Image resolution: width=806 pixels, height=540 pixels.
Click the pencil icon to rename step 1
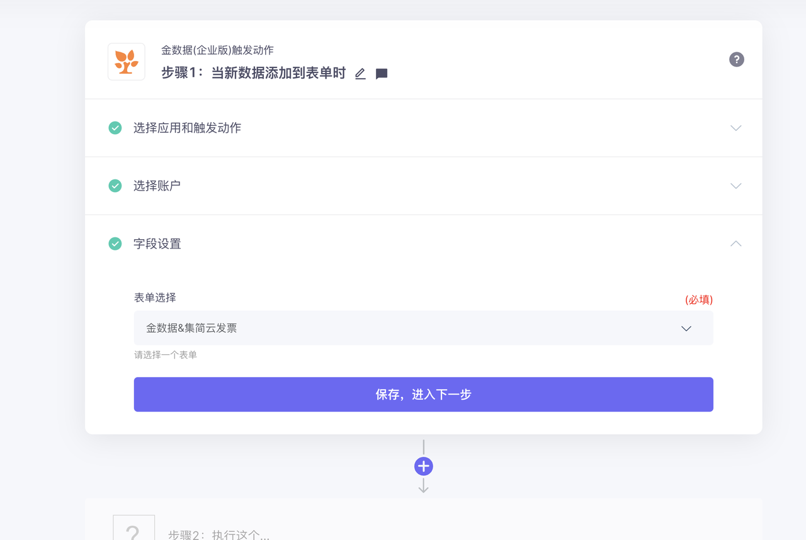[360, 74]
